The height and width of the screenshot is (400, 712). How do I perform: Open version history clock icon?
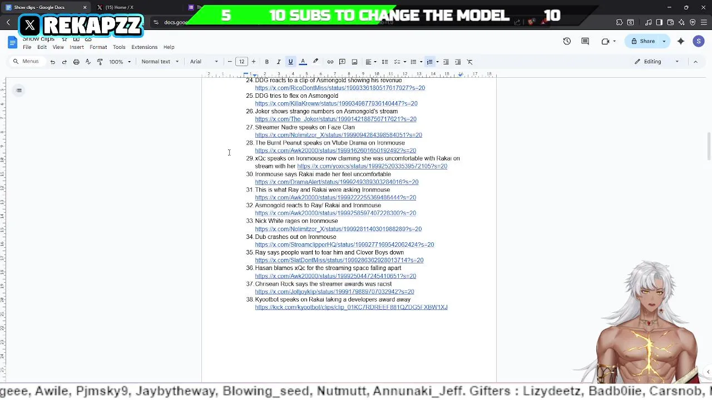pyautogui.click(x=567, y=41)
